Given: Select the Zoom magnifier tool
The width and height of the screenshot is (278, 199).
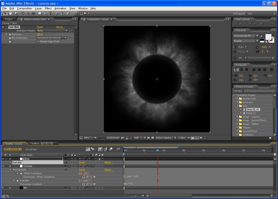Looking at the screenshot, I should coord(16,13).
